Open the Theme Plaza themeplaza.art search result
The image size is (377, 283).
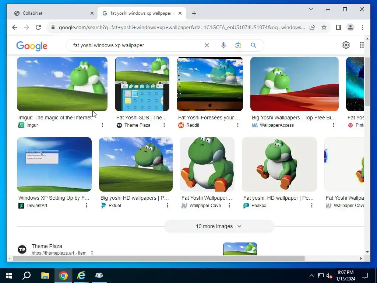click(x=47, y=246)
